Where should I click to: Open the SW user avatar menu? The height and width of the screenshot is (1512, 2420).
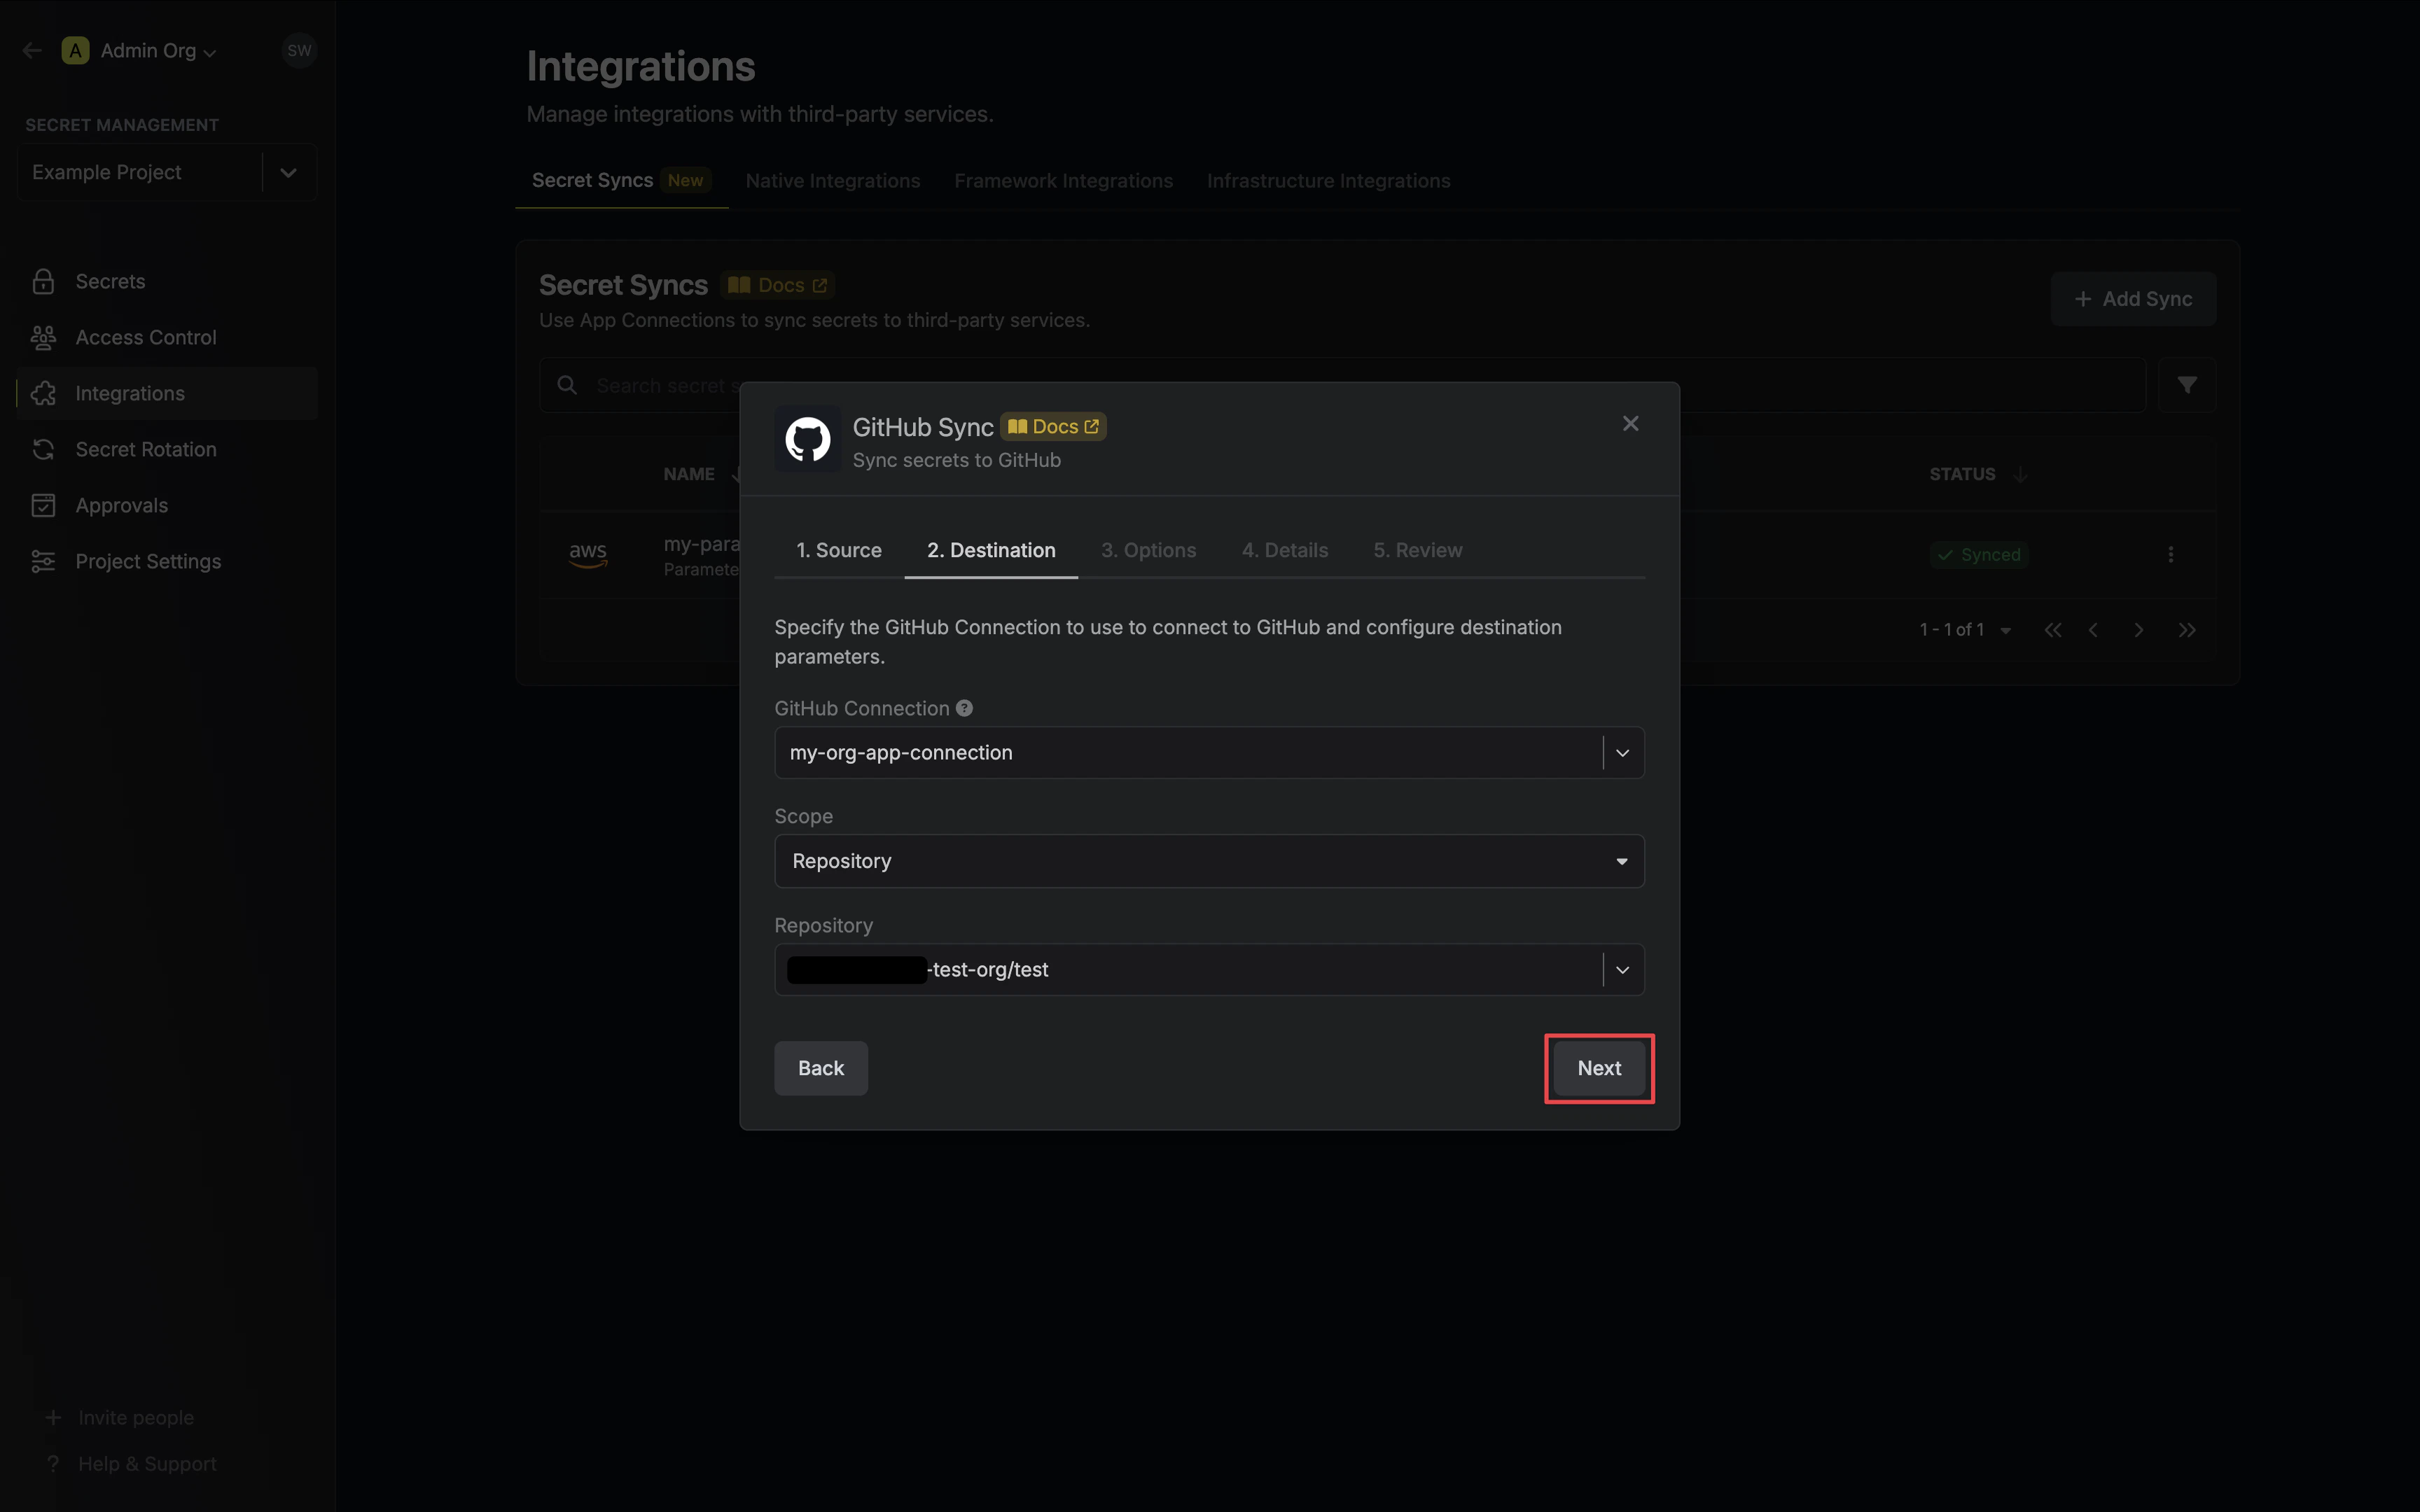299,50
